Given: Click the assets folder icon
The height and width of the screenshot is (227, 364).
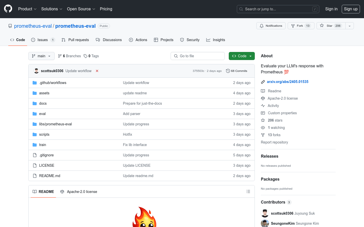Looking at the screenshot, I should [35, 93].
